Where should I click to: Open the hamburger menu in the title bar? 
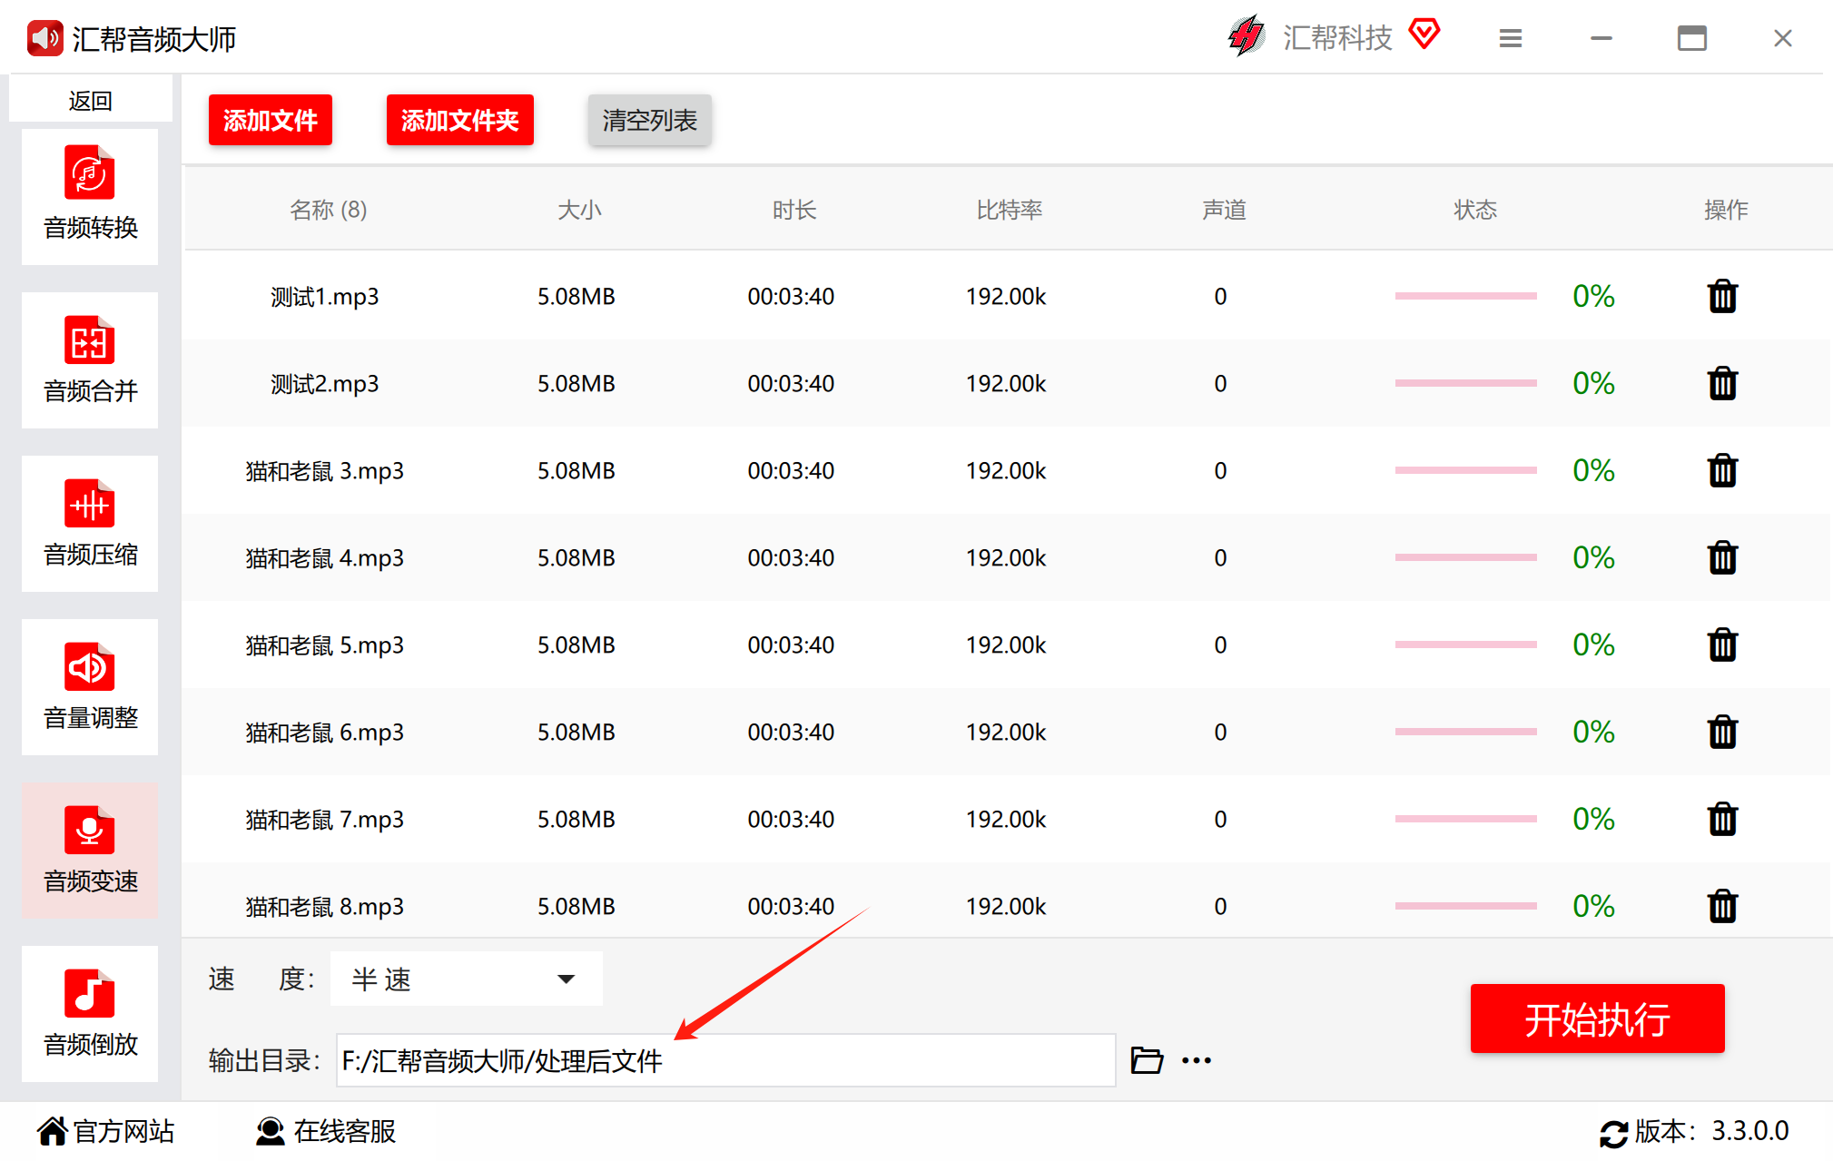1510,38
